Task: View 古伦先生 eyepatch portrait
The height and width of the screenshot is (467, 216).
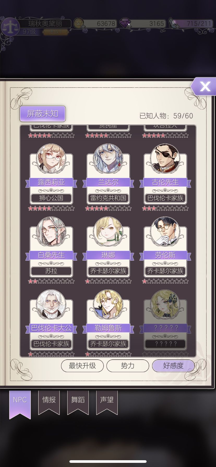Action: click(x=165, y=158)
